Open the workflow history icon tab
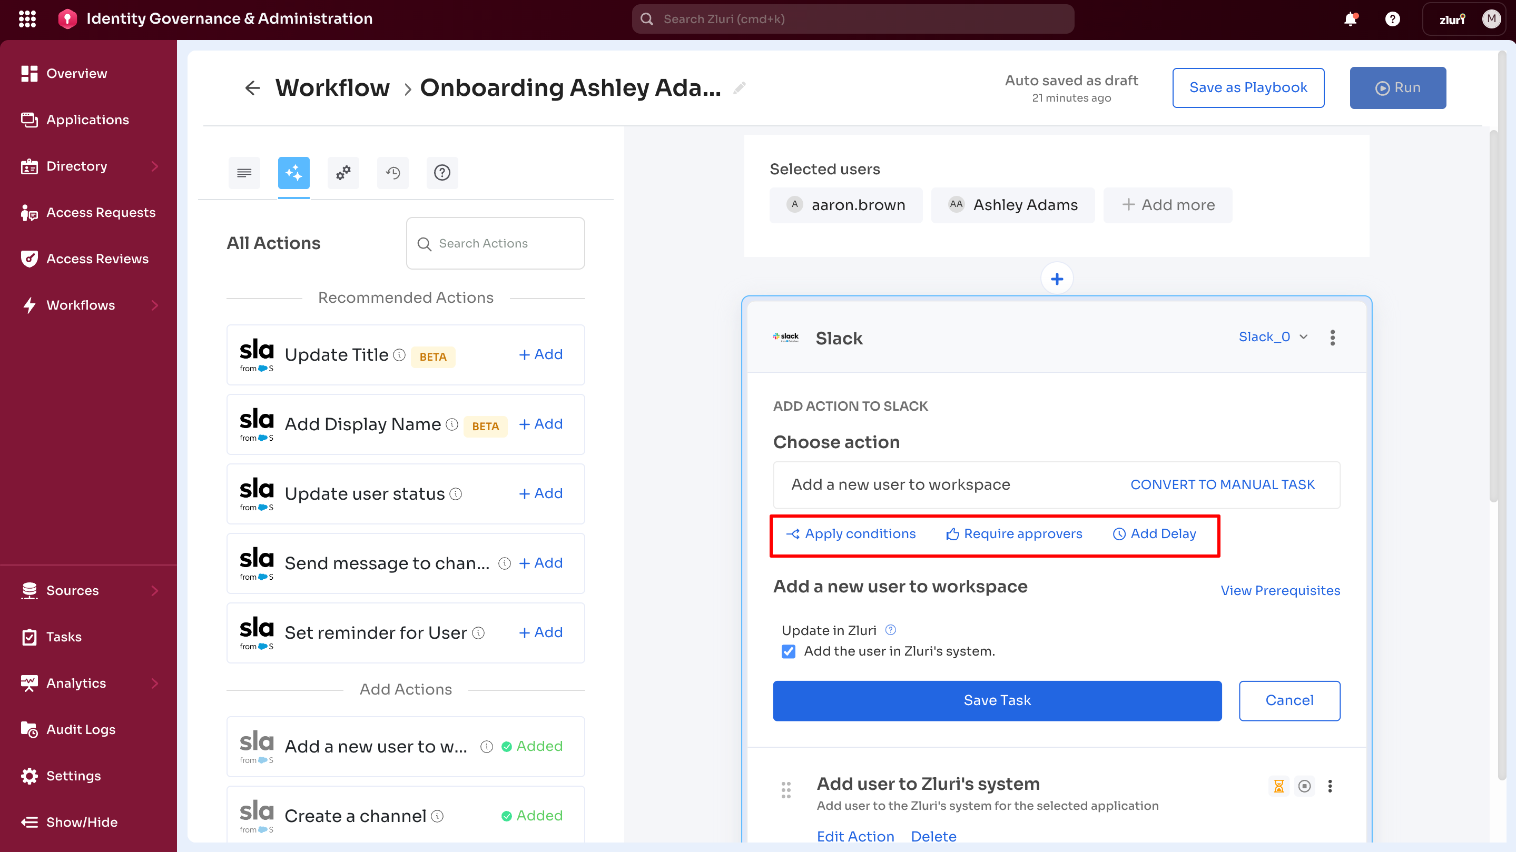This screenshot has width=1516, height=852. [x=392, y=172]
